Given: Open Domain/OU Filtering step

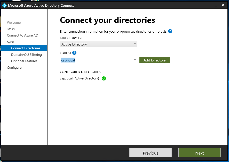Looking at the screenshot, I should tap(26, 55).
